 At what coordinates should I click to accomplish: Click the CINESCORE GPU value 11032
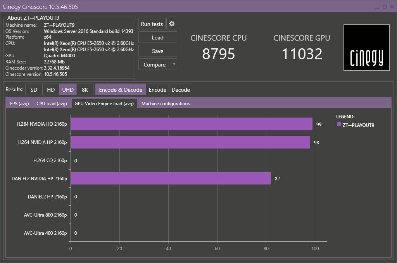[x=302, y=54]
